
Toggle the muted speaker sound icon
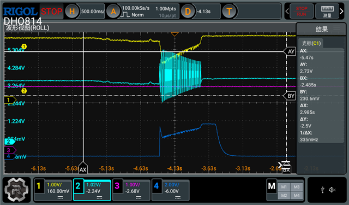click(x=332, y=190)
